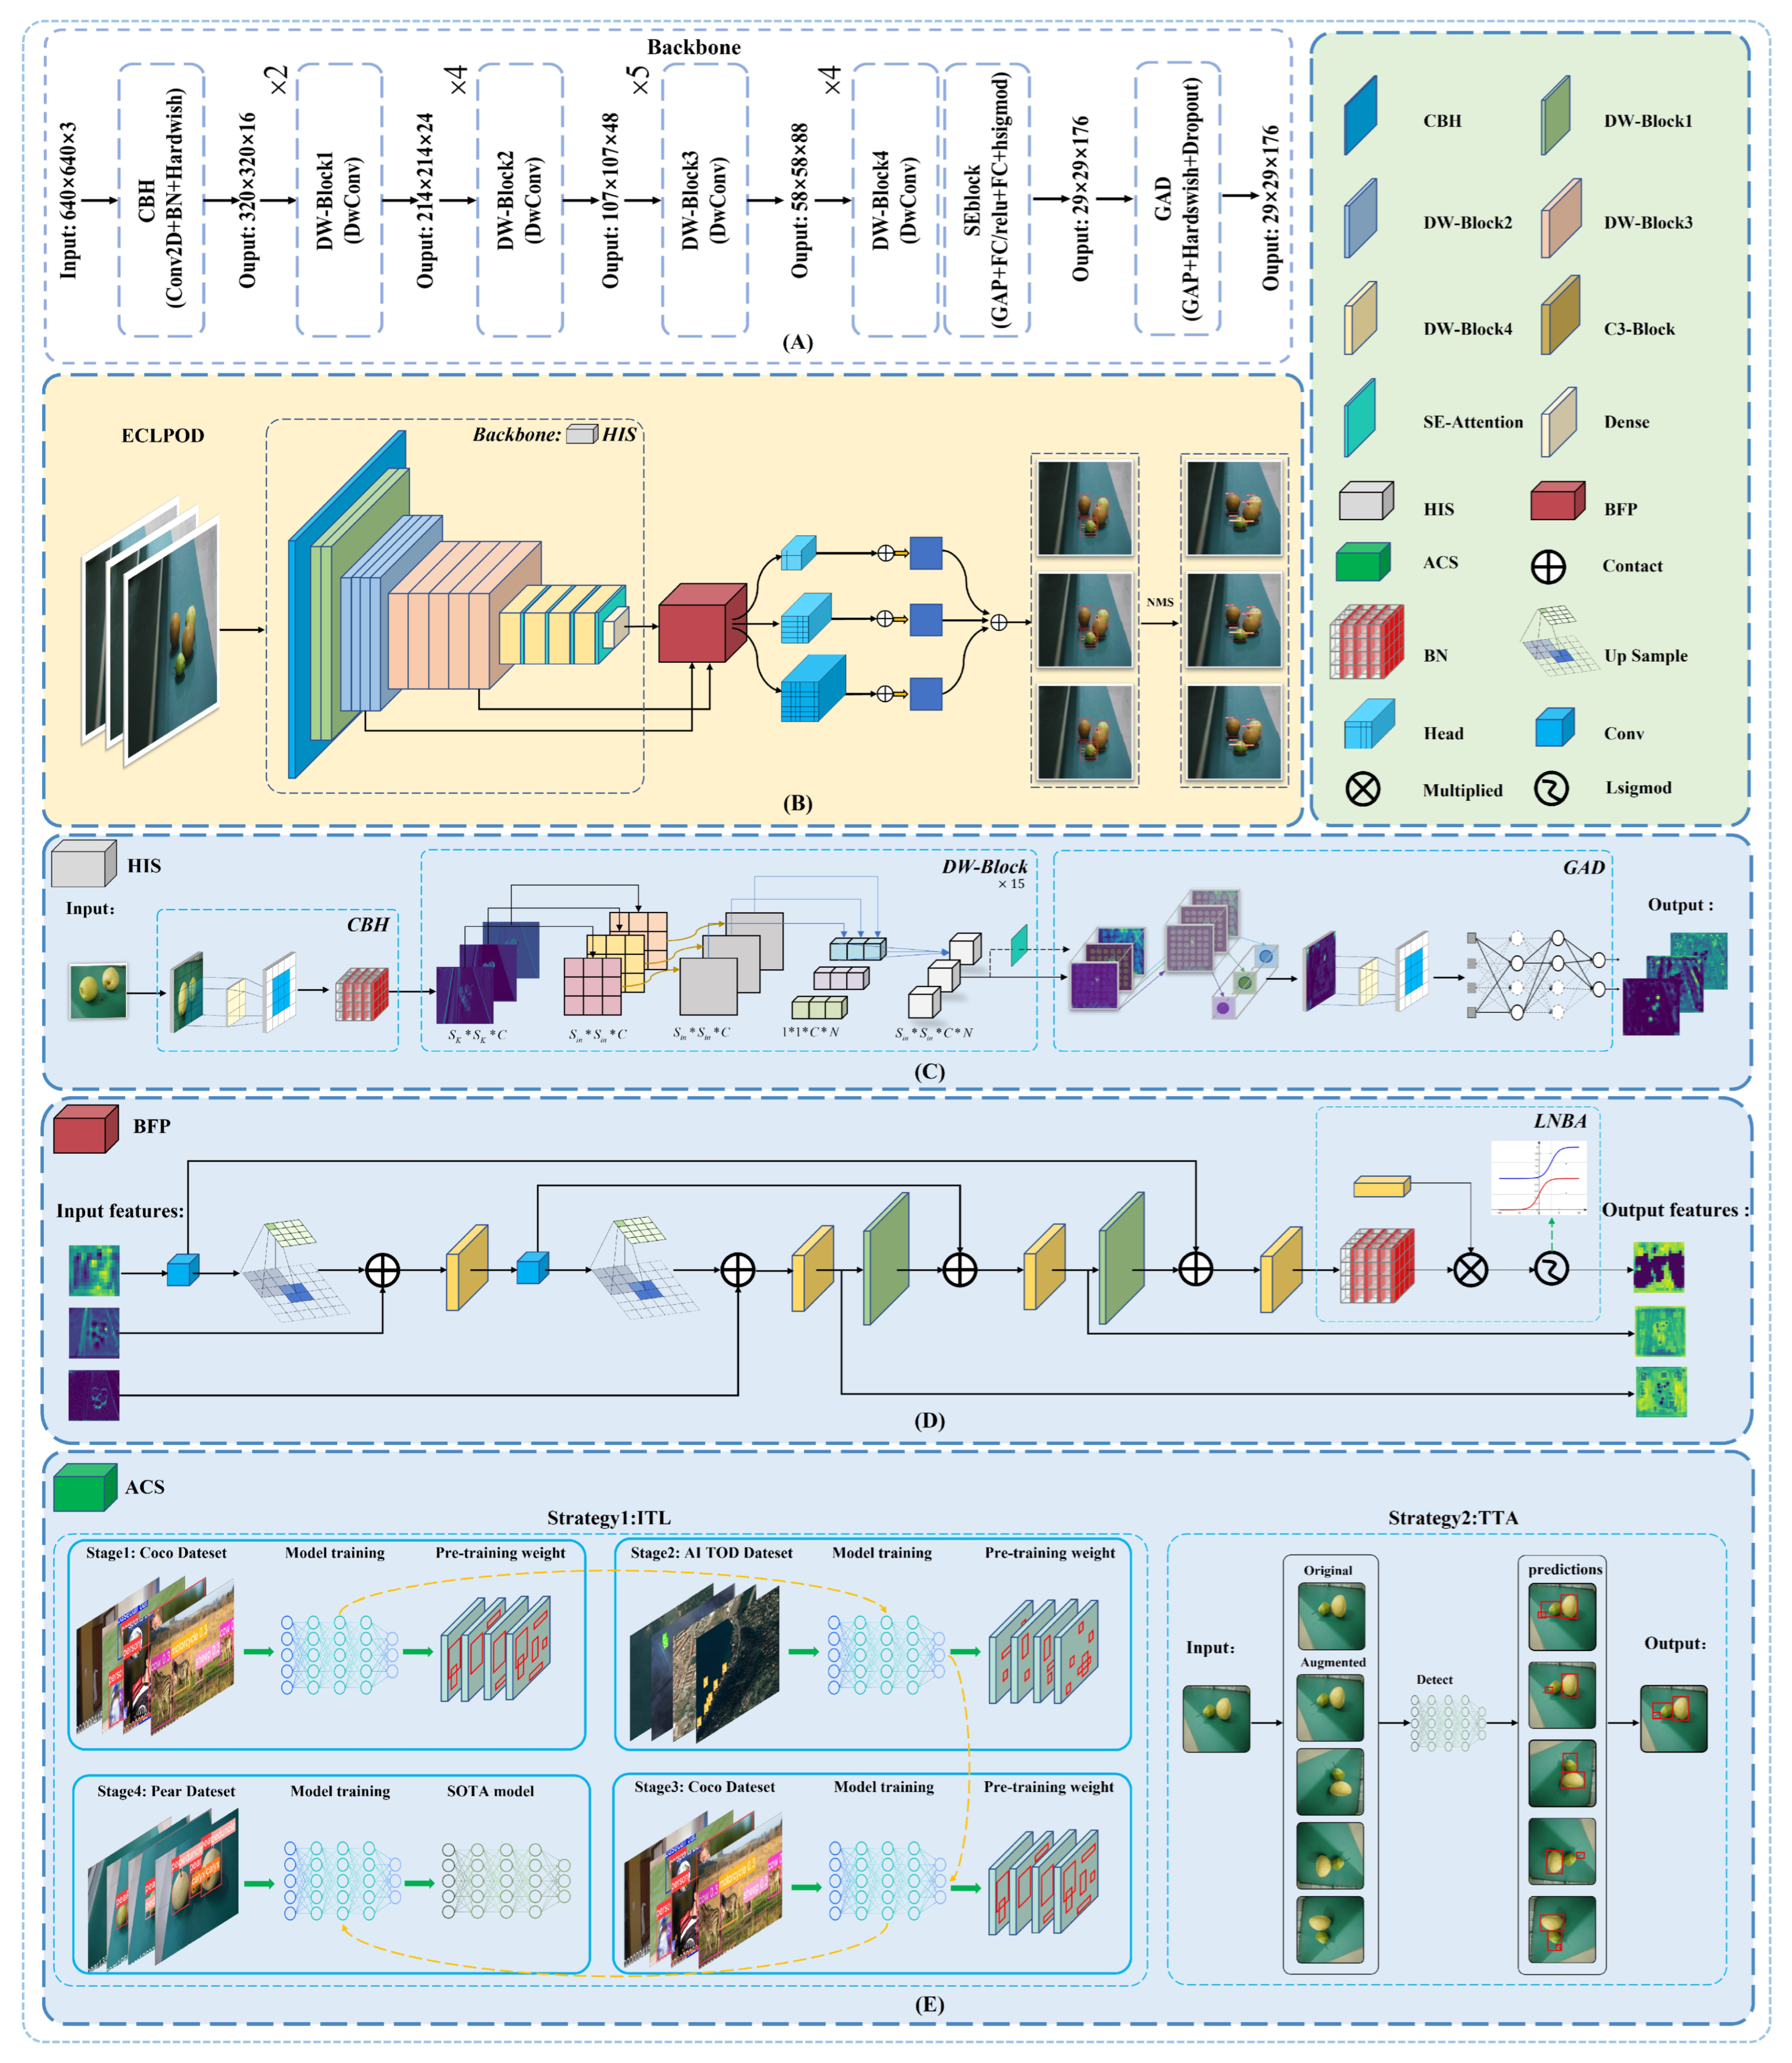
Task: Click the LNBA sigmoid curve plot
Action: pos(1538,1178)
